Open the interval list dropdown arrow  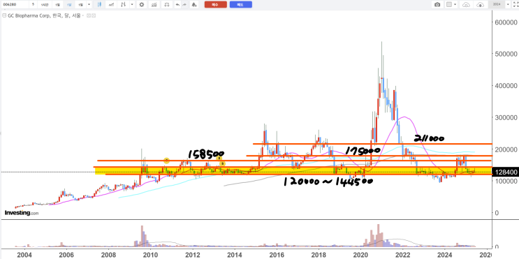[x=89, y=5]
